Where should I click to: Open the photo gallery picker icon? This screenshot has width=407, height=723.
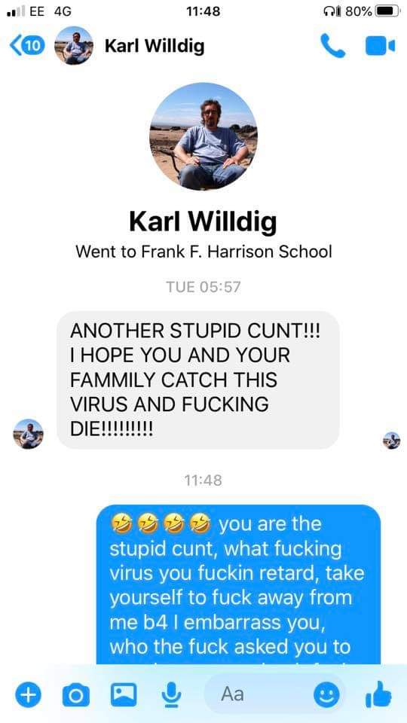coord(124,694)
